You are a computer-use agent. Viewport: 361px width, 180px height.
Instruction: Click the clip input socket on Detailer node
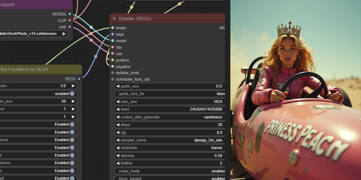pyautogui.click(x=112, y=47)
